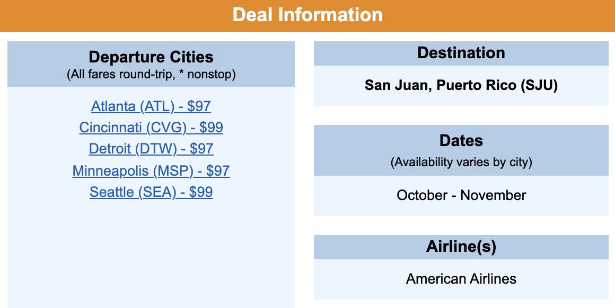Image resolution: width=615 pixels, height=308 pixels.
Task: Click the Destination header cell
Action: (461, 53)
